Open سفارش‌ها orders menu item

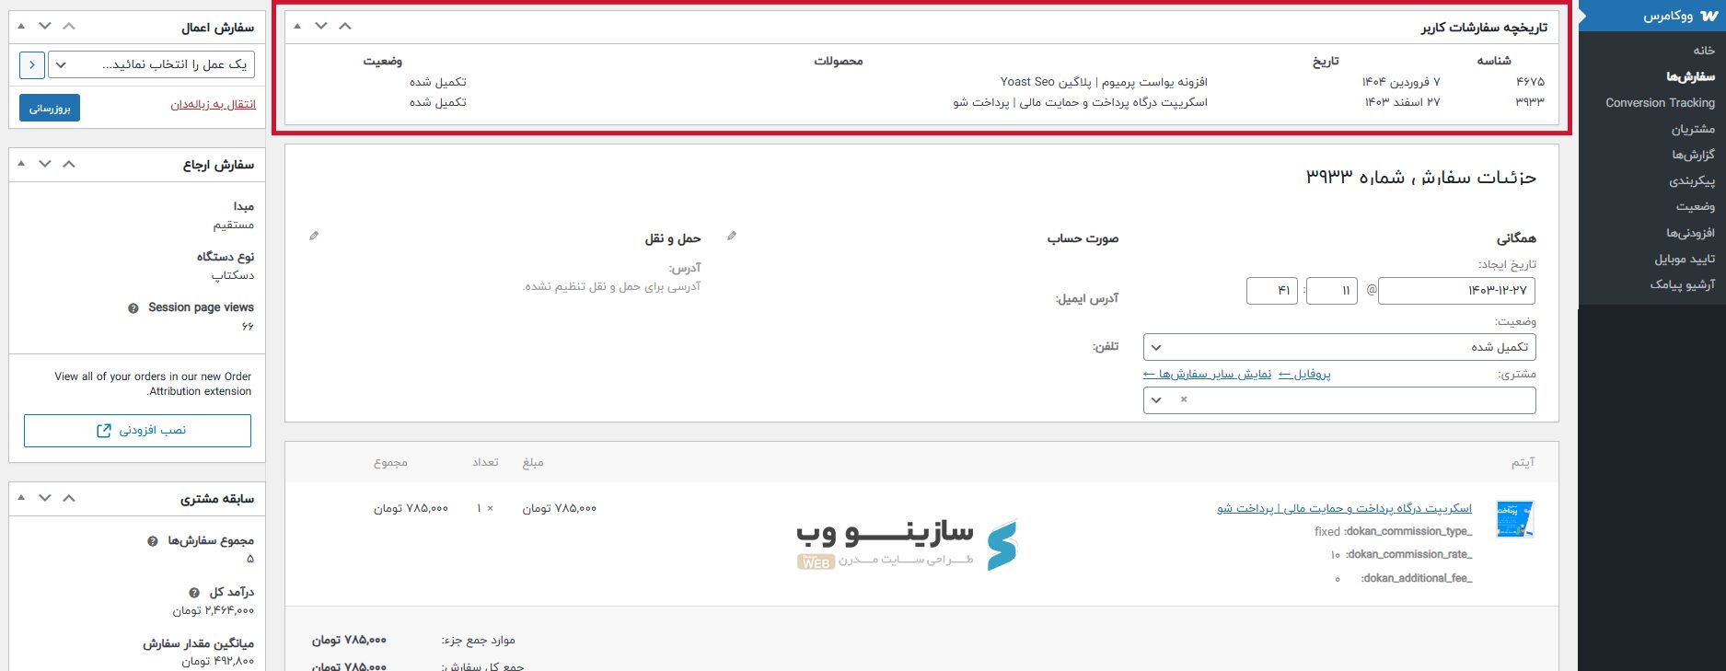[1691, 76]
